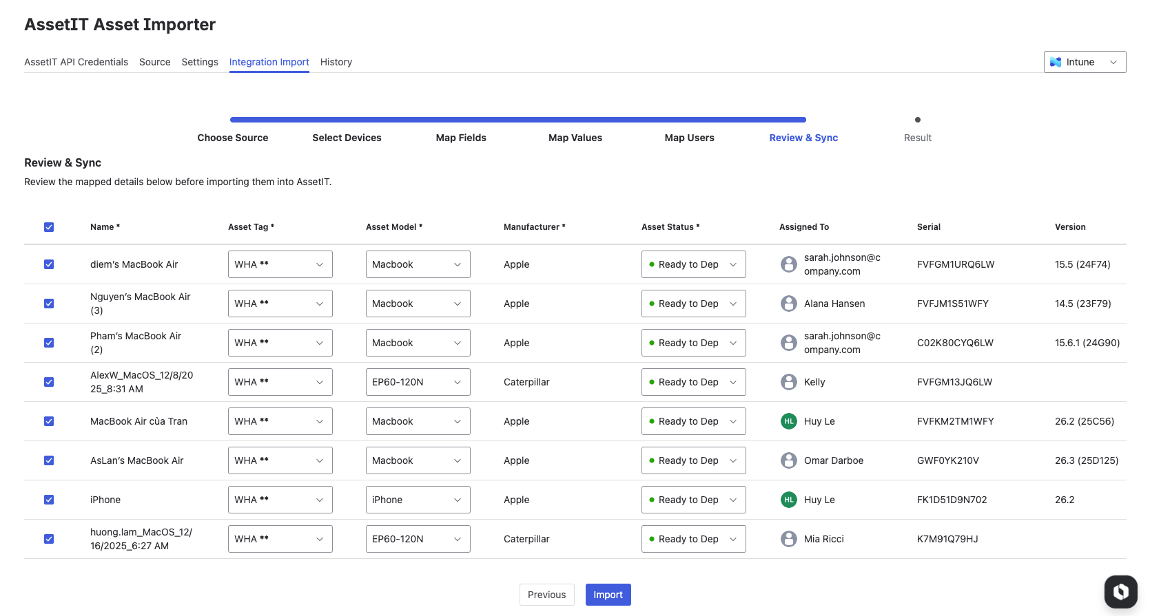Uncheck the diem's MacBook Air row checkbox
The image size is (1150, 616).
point(49,264)
